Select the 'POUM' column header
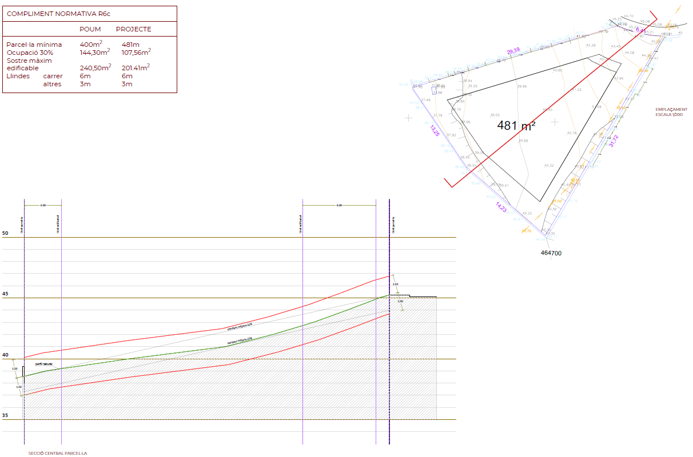 click(90, 30)
